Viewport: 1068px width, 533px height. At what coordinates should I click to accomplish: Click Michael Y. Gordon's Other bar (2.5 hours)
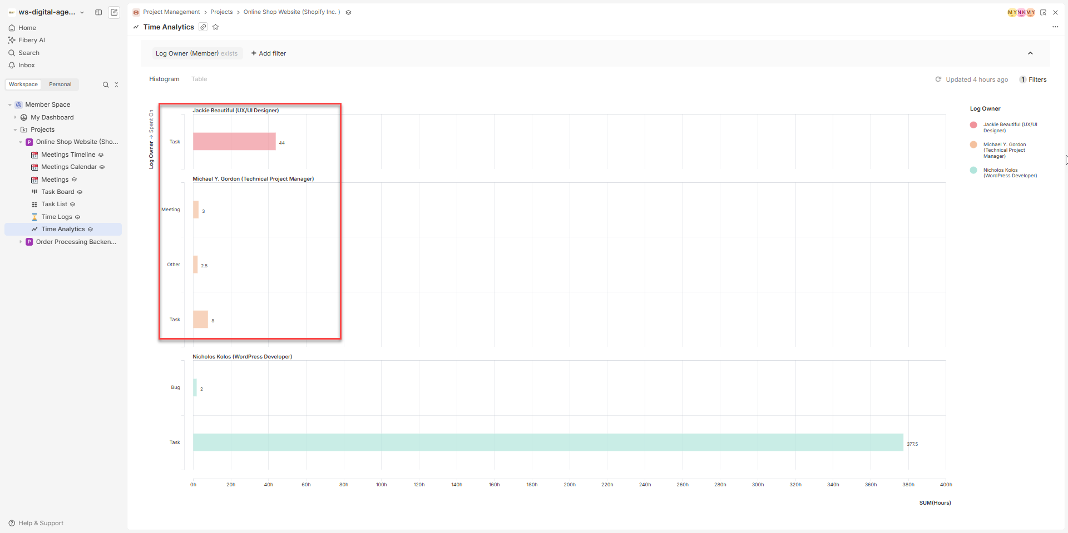[x=195, y=265]
